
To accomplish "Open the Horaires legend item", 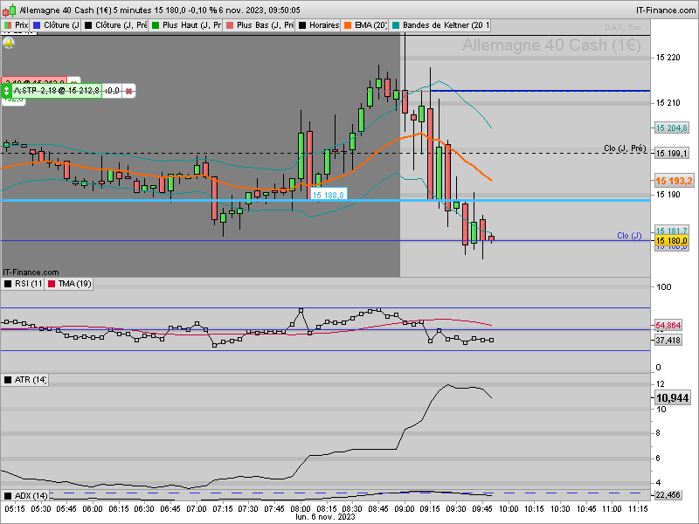I will 319,25.
